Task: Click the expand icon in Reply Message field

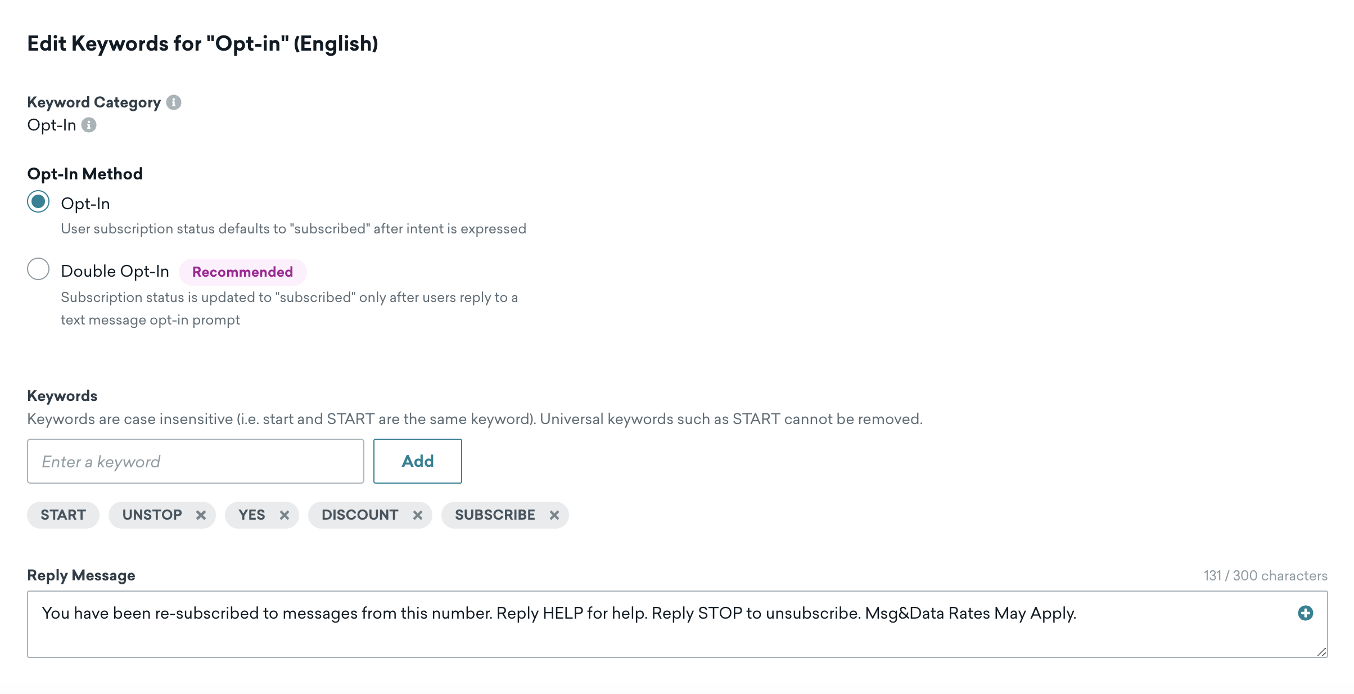Action: [1306, 612]
